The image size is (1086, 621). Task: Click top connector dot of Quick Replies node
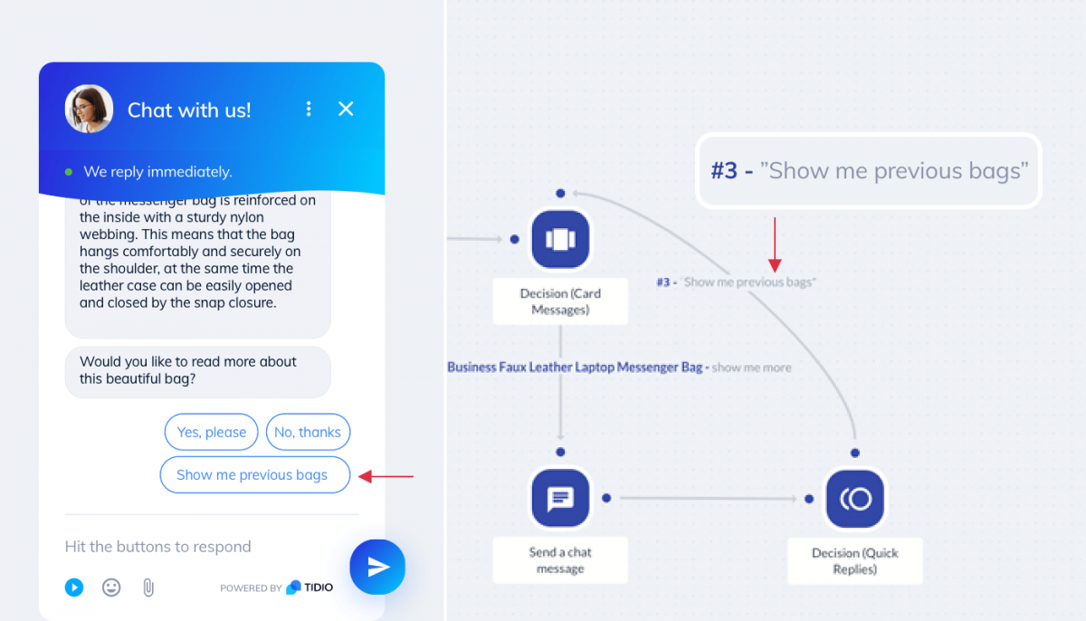point(855,453)
